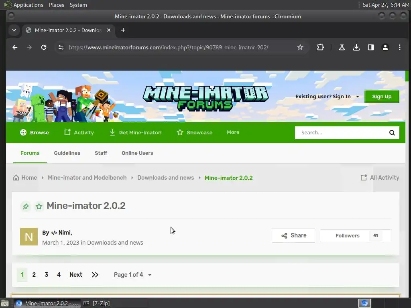Open site information icon in address bar
The height and width of the screenshot is (308, 411).
point(61,47)
